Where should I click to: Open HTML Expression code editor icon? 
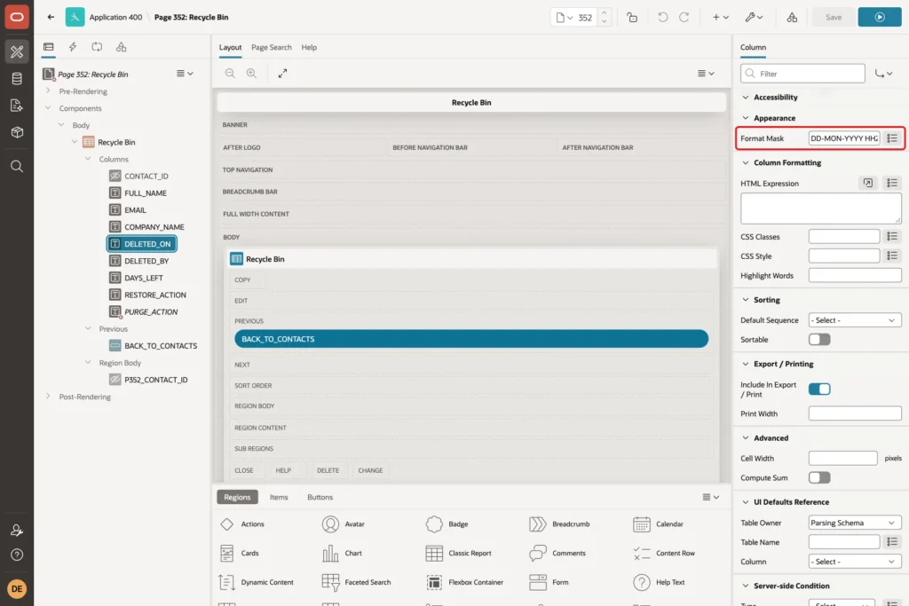pyautogui.click(x=868, y=183)
